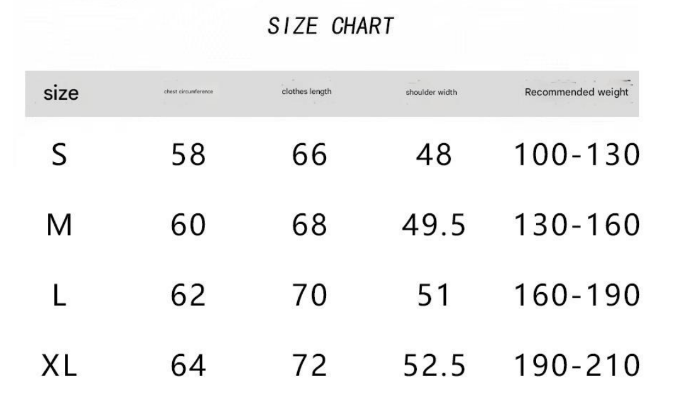Select shoulder width value 48
The image size is (685, 402).
click(x=434, y=155)
